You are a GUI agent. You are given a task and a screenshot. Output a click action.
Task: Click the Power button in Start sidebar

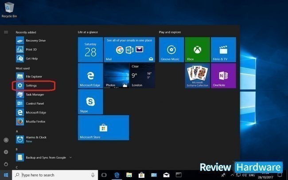click(6, 164)
